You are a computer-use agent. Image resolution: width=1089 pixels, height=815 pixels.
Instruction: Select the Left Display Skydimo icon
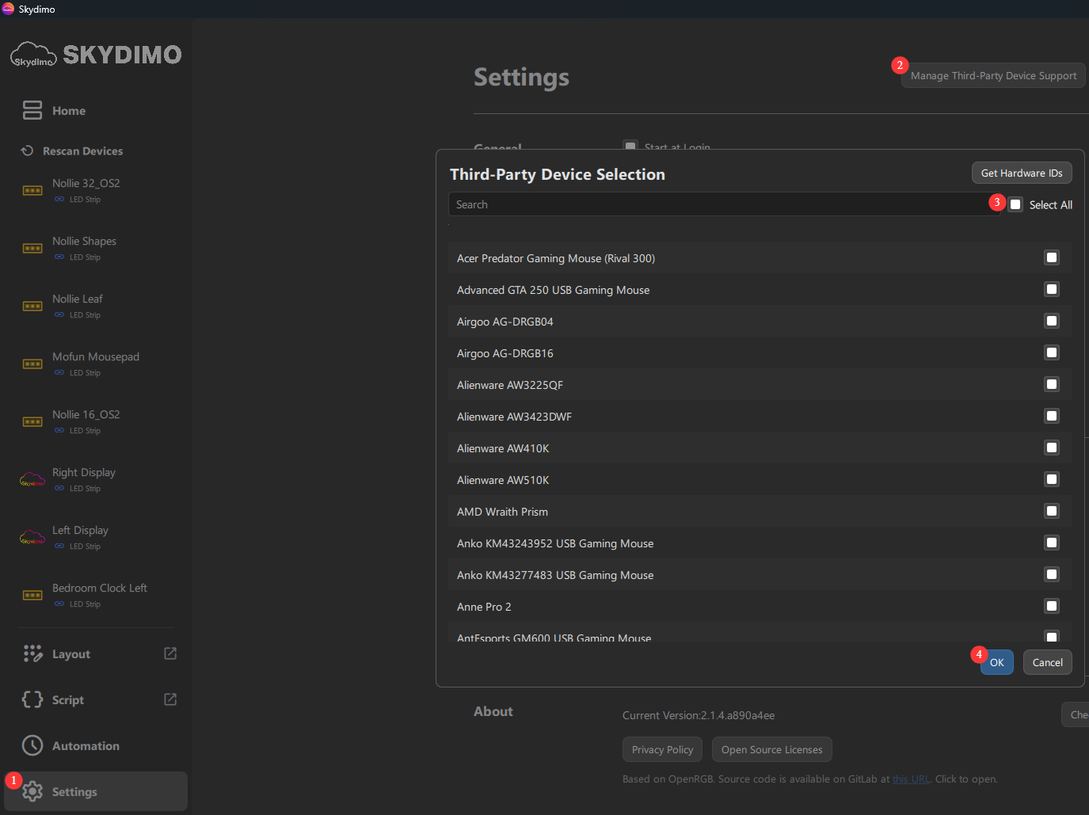click(32, 538)
